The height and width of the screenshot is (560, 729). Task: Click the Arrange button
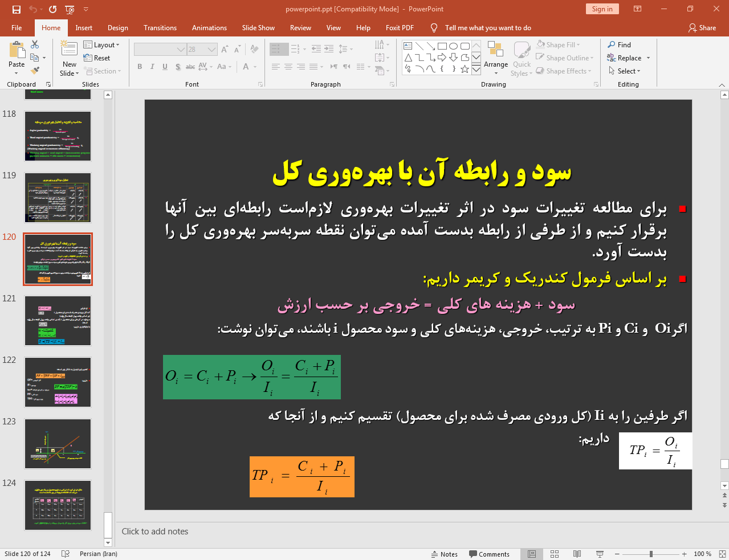click(x=496, y=58)
